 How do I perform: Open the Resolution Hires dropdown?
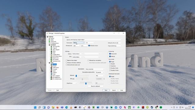95,69
